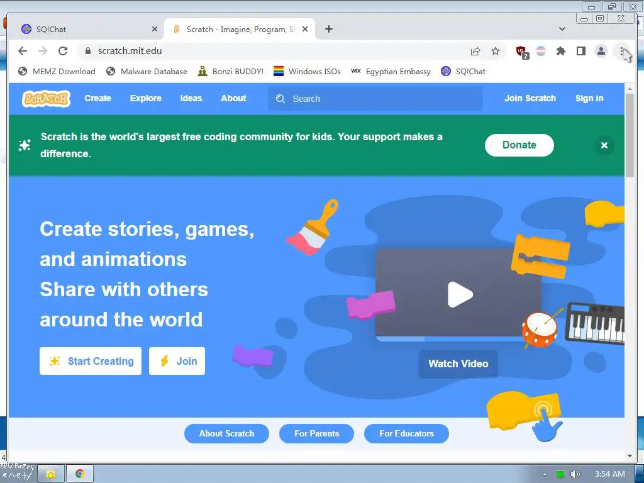This screenshot has height=483, width=644.
Task: Open Windows ISOs bookmark
Action: pyautogui.click(x=307, y=72)
